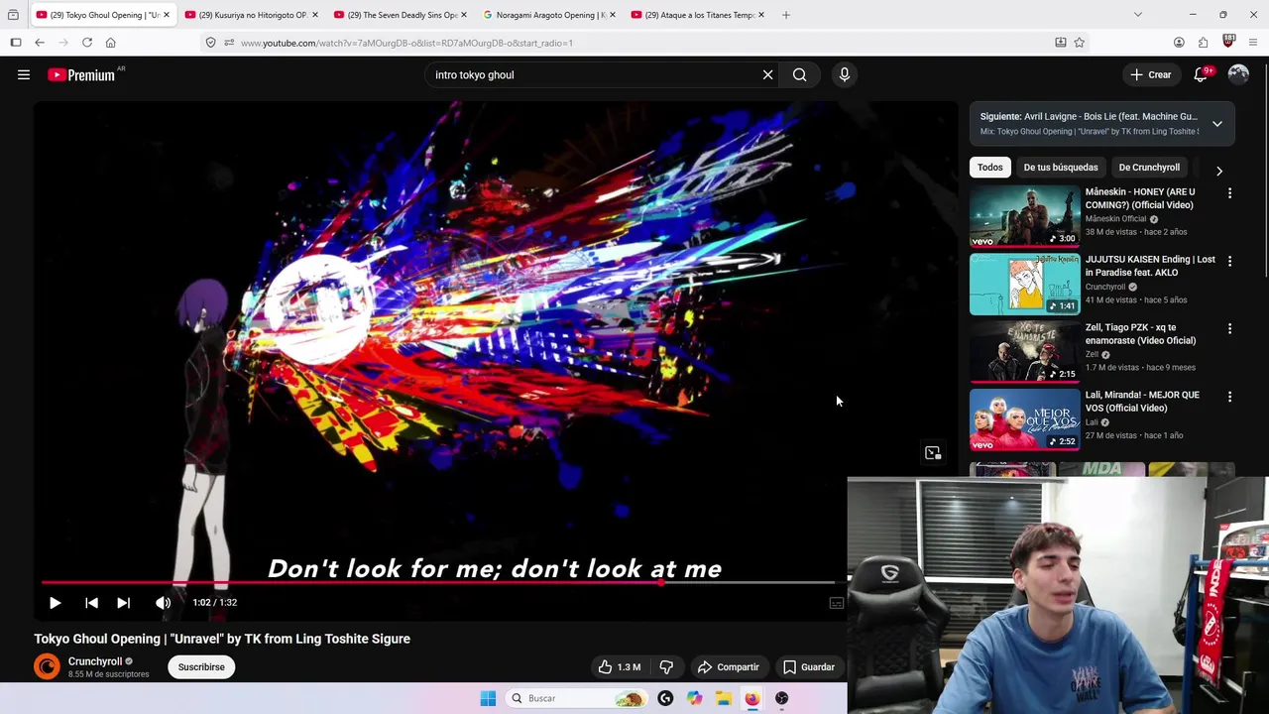Go back in the browser
Screen dimensions: 1269x714
tap(39, 43)
